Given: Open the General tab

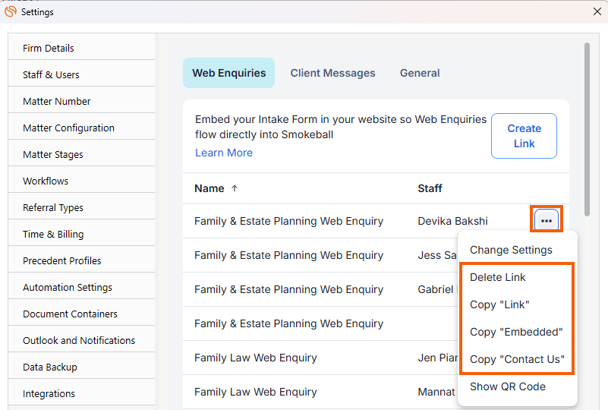Looking at the screenshot, I should (420, 73).
